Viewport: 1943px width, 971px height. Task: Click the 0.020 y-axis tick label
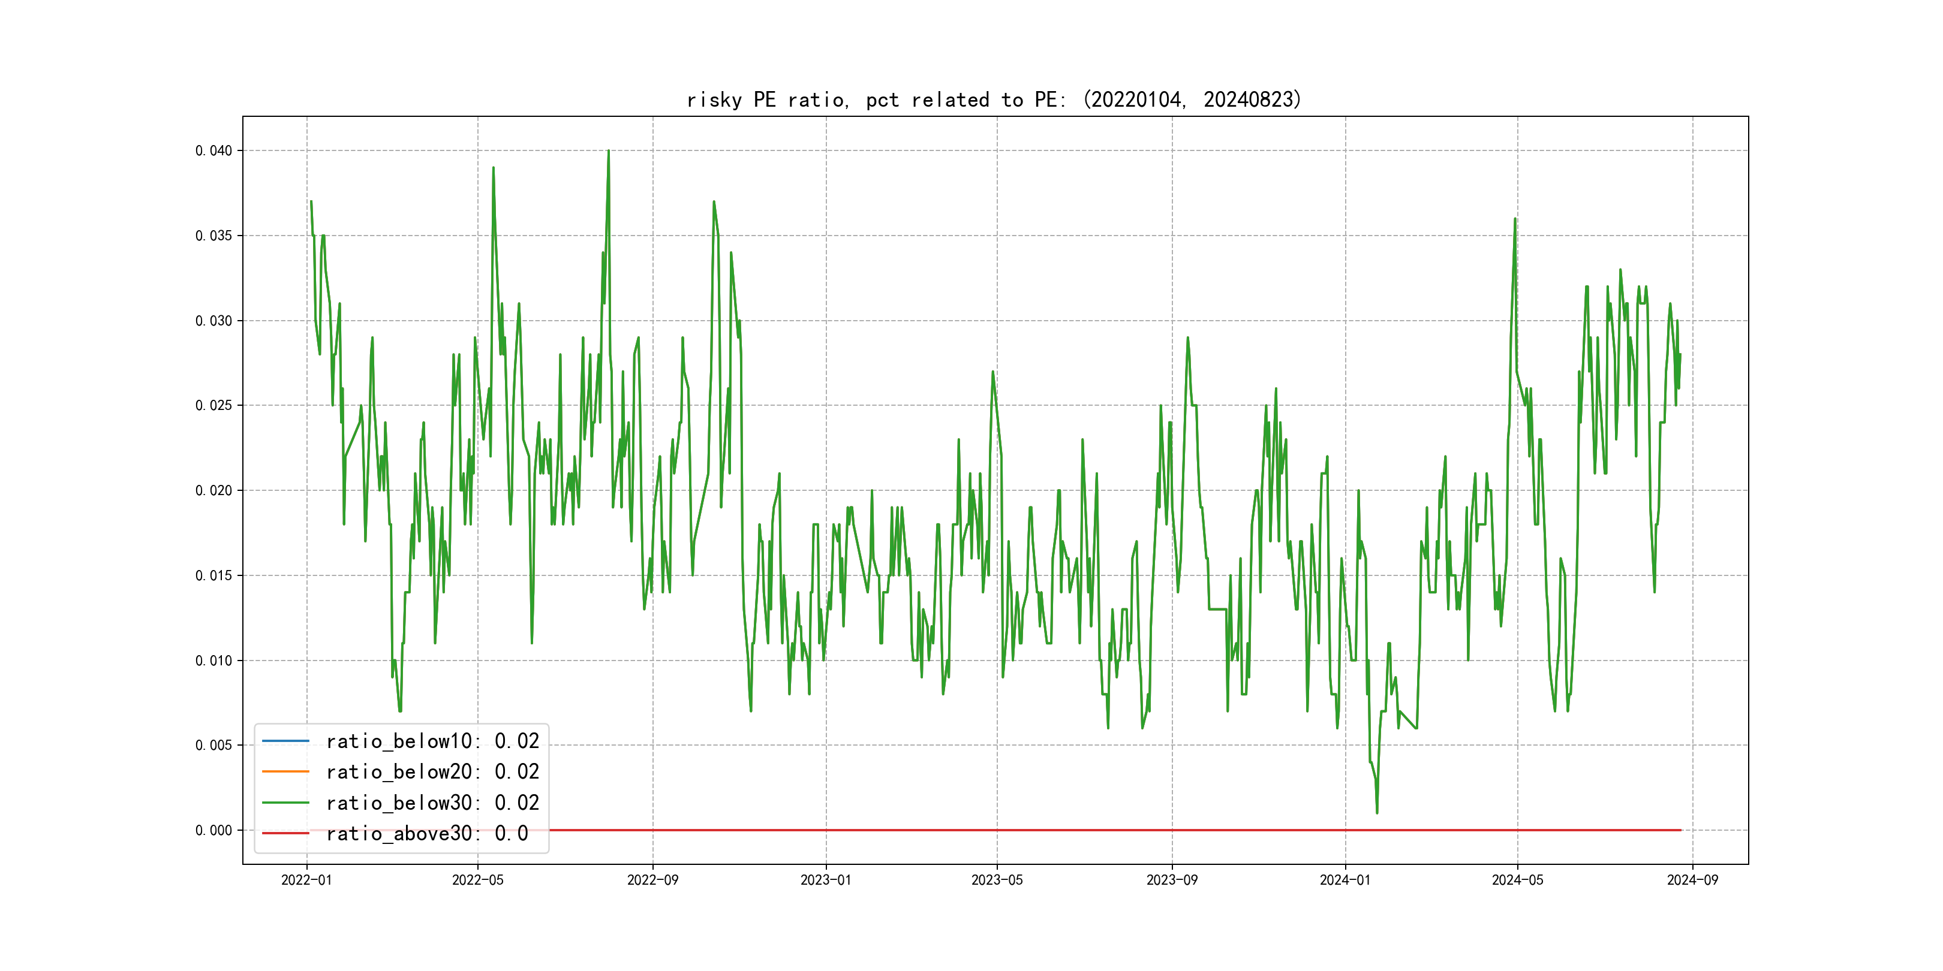(213, 491)
